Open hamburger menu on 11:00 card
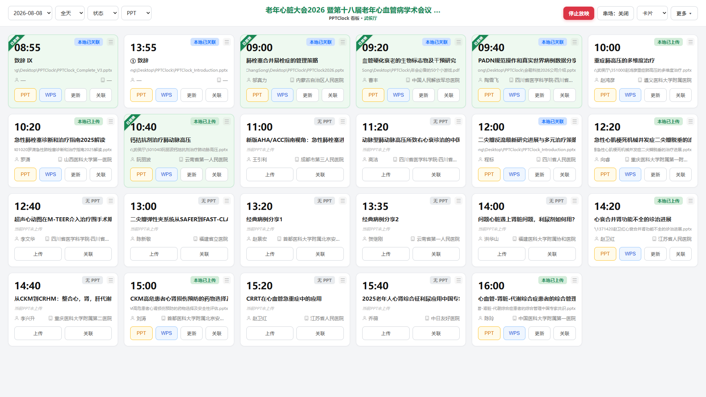Image resolution: width=706 pixels, height=397 pixels. pos(343,122)
